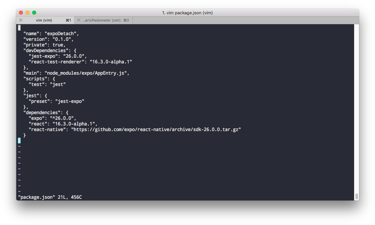This screenshot has height=225, width=375.
Task: Click the terminal scrollbar thumb
Action: pos(357,196)
